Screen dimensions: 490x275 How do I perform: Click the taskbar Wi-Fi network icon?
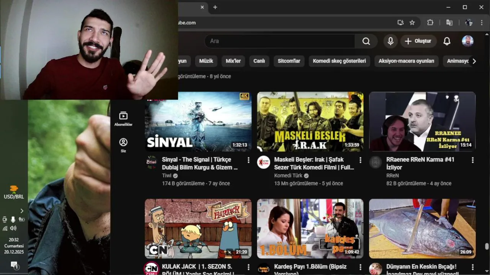tap(5, 228)
